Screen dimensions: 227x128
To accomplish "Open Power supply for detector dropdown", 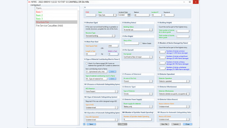I will click(x=151, y=107).
